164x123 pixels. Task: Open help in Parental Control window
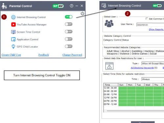tap(72, 6)
